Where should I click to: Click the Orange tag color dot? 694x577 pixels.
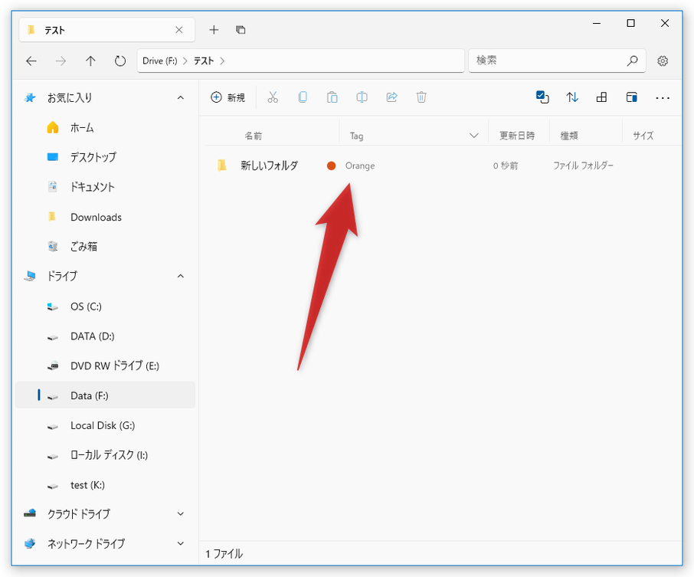[331, 166]
